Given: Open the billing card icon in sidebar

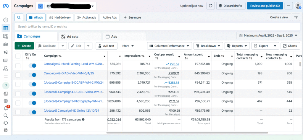Looking at the screenshot, I should pyautogui.click(x=6, y=61).
